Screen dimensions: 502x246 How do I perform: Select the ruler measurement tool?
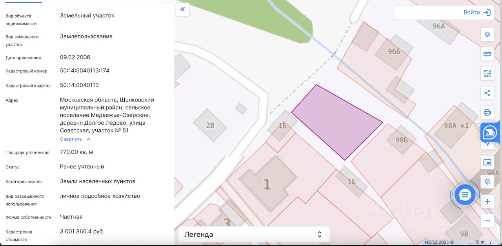pos(487,54)
